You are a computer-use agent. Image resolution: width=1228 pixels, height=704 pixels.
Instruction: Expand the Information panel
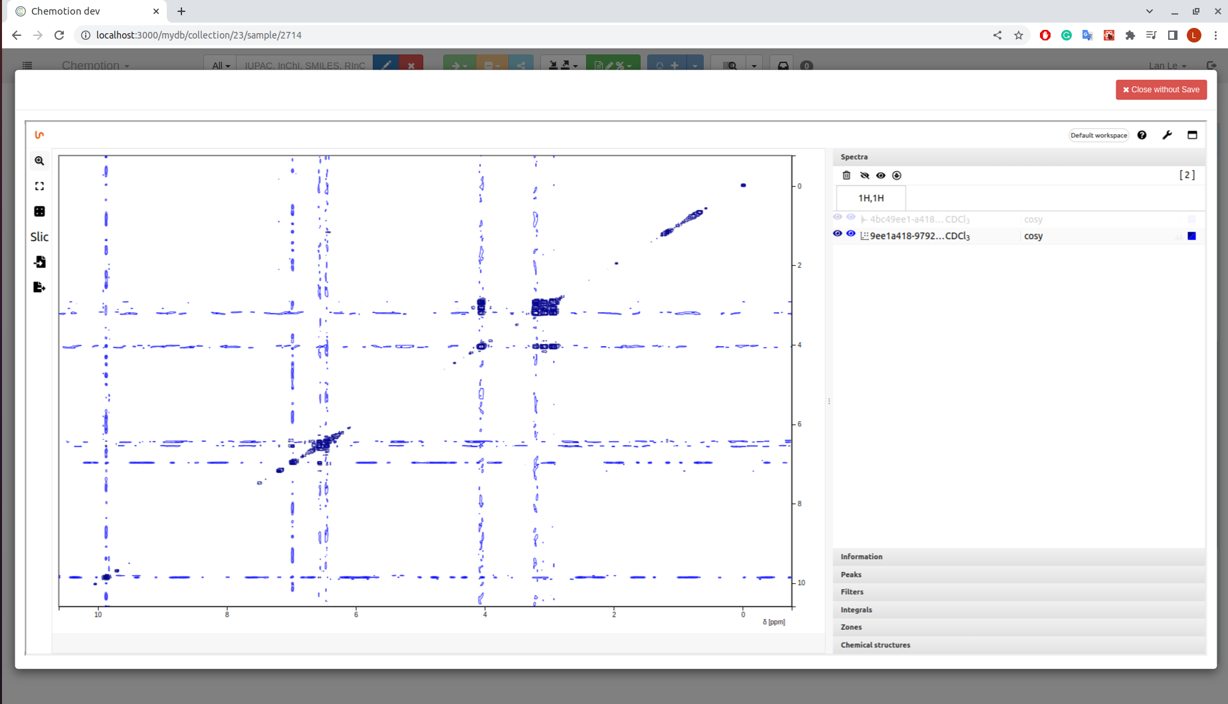[861, 557]
